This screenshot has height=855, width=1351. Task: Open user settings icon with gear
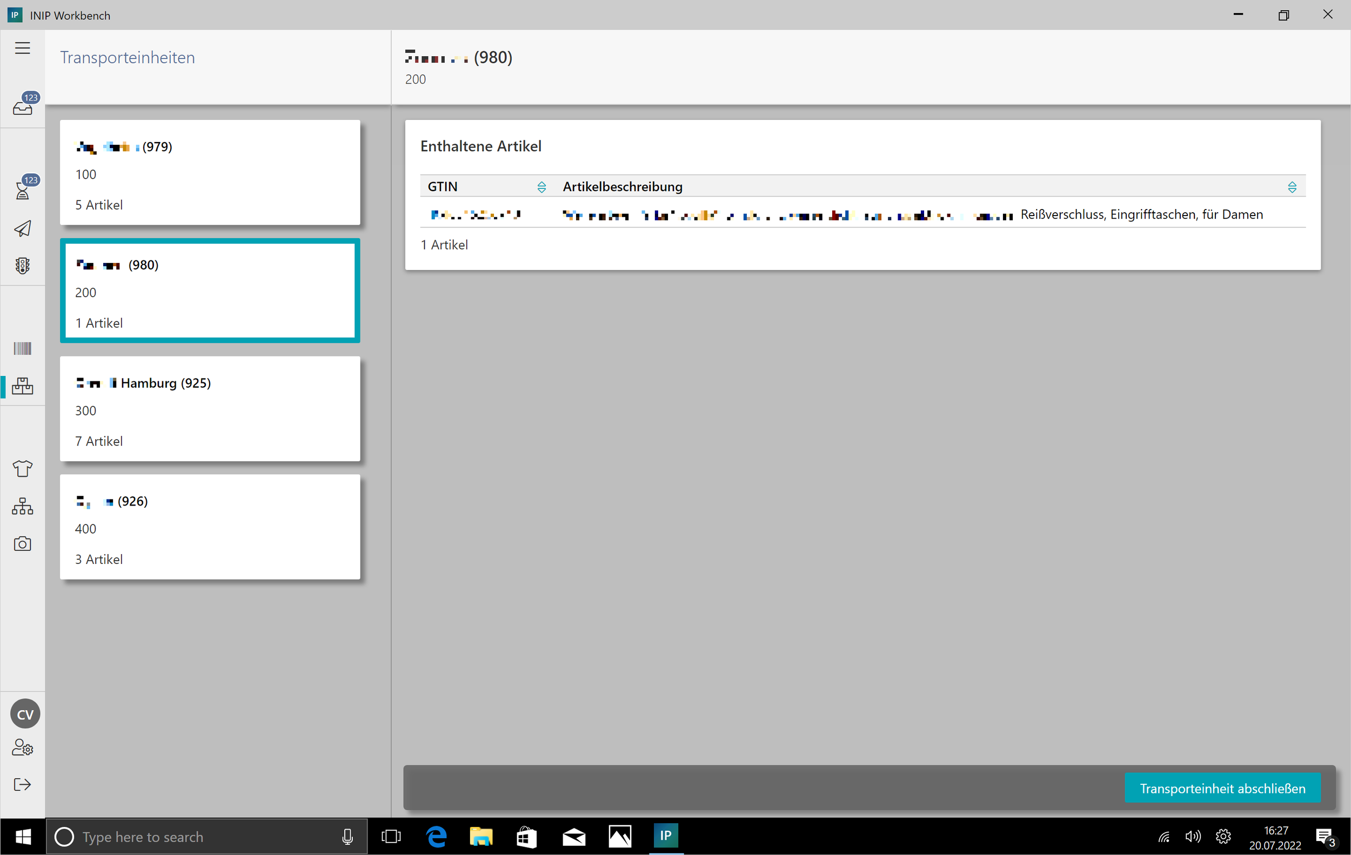[23, 748]
